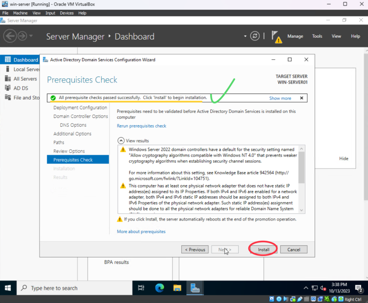Collapse the View results section
368x303 pixels.
121,140
